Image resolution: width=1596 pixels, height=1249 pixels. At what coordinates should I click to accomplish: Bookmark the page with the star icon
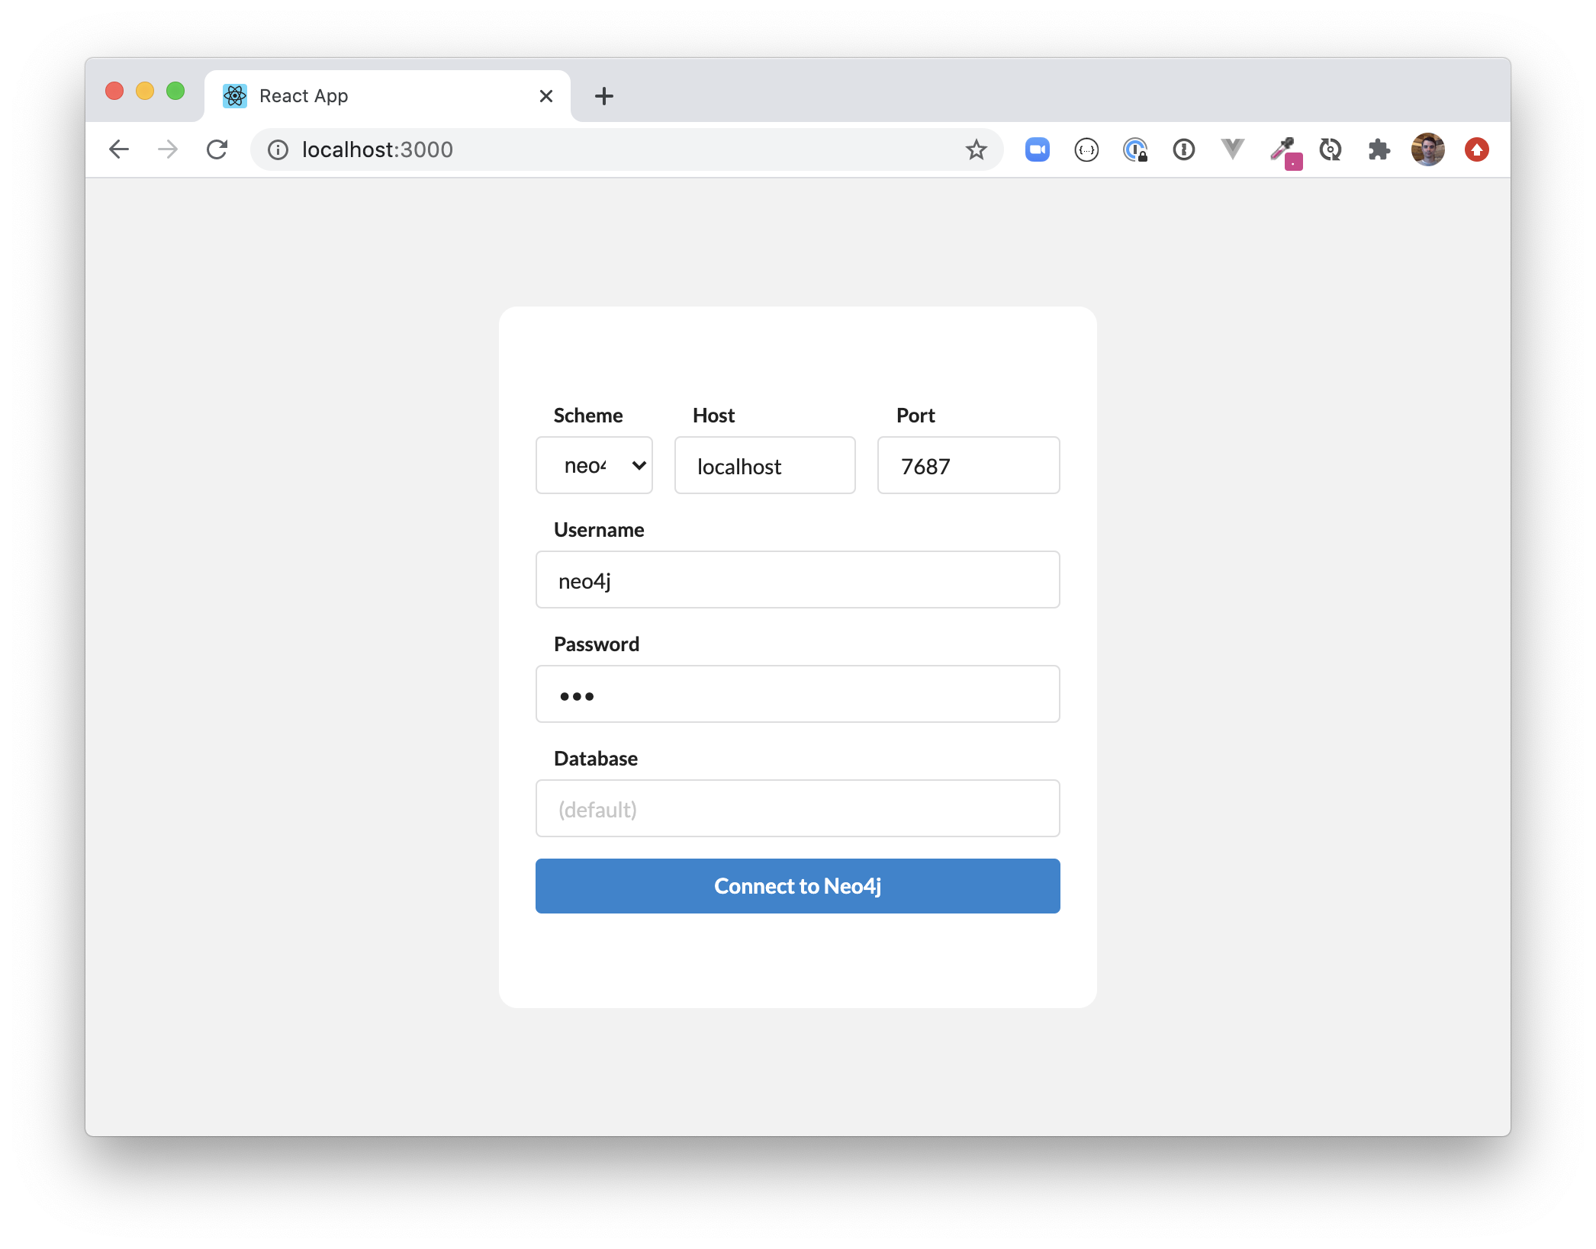pos(976,149)
